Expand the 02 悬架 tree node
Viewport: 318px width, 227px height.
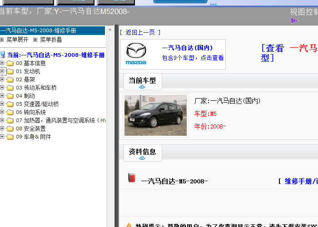pos(2,79)
